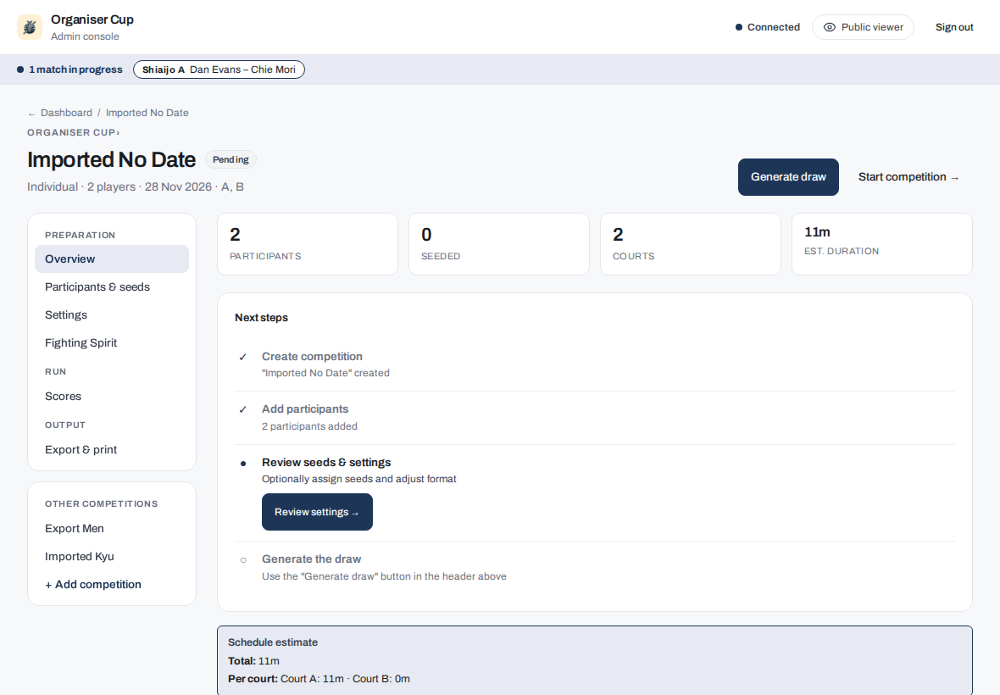The height and width of the screenshot is (695, 1000).
Task: Click the Connected status label
Action: (774, 27)
